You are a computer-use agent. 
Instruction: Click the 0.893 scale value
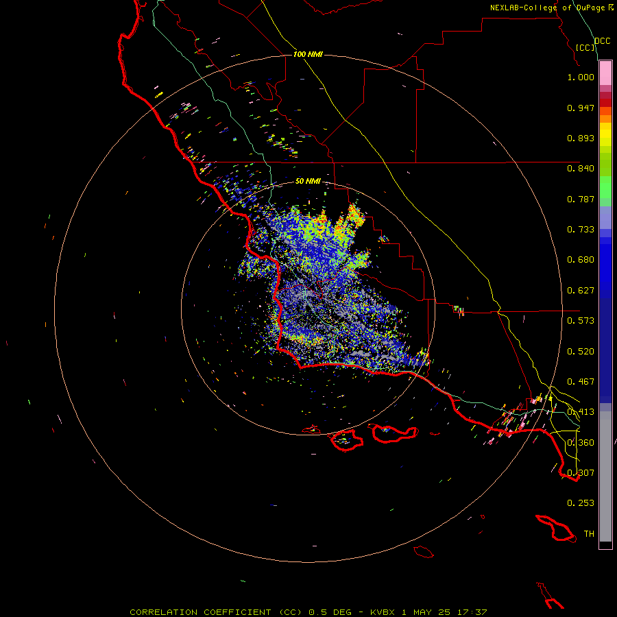(x=581, y=138)
